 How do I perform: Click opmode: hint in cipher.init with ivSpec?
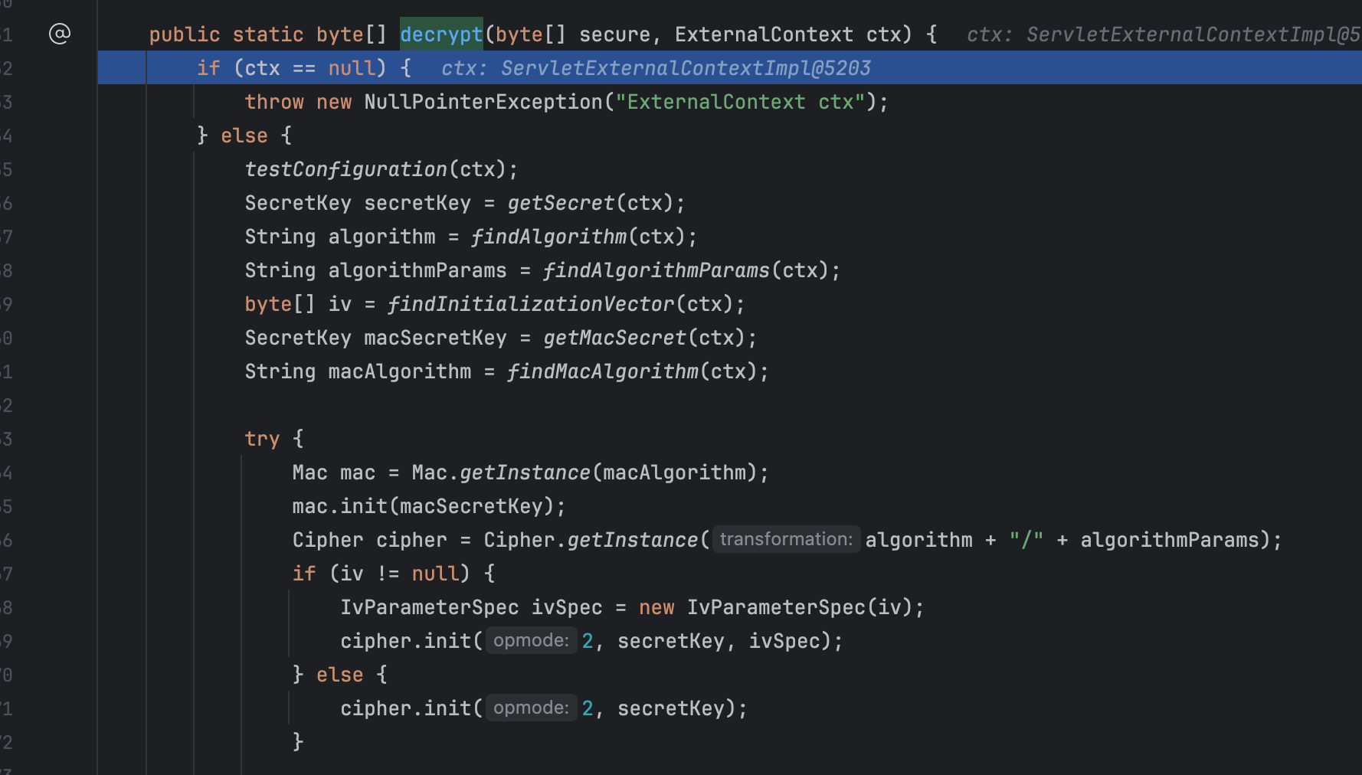tap(531, 640)
